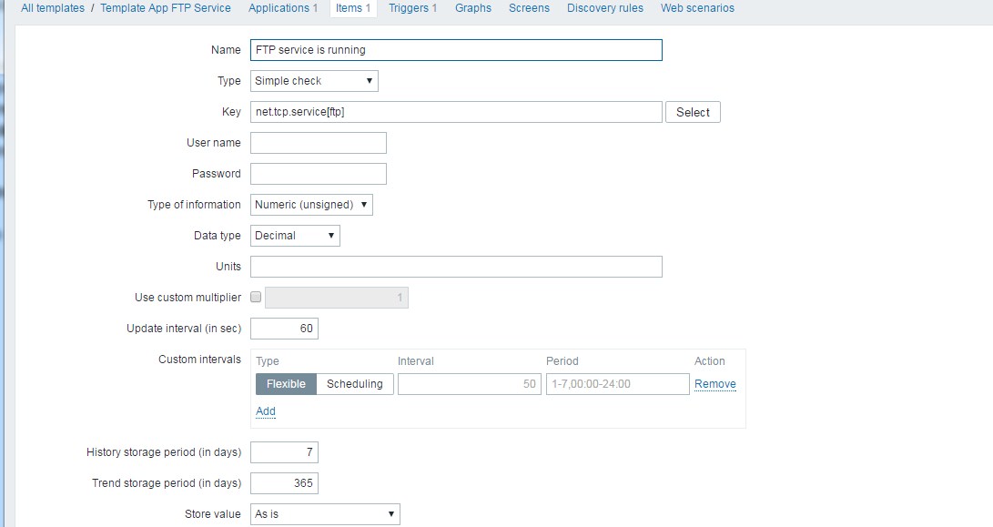The width and height of the screenshot is (993, 527).
Task: Focus the User name field
Action: click(319, 143)
